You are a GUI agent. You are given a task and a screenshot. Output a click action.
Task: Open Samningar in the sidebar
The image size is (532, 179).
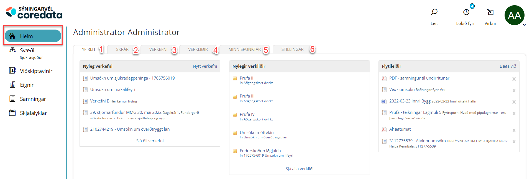coord(33,99)
